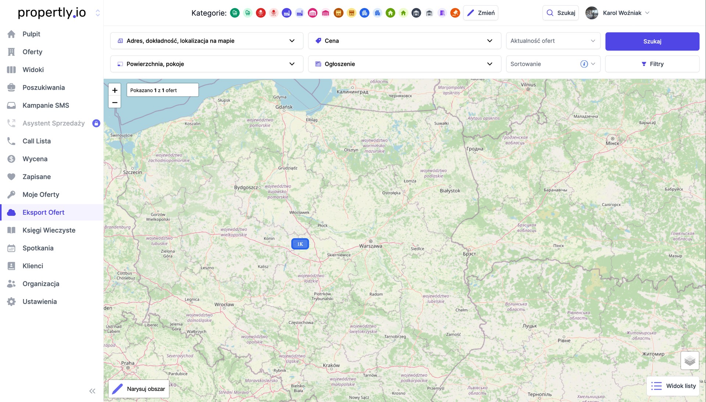Go to Kampanie SMS menu item
Viewport: 706px width, 402px height.
[x=46, y=106]
